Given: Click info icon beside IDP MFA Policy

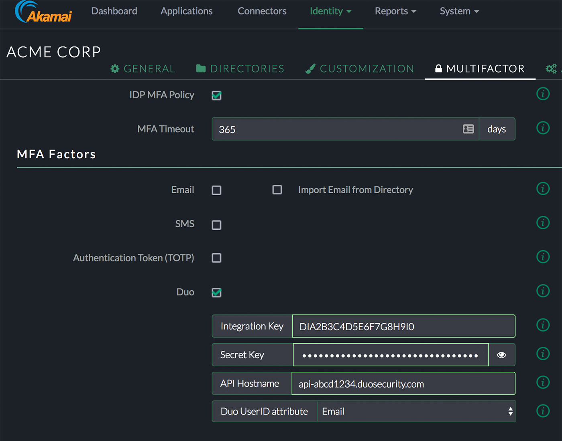Looking at the screenshot, I should pyautogui.click(x=543, y=94).
